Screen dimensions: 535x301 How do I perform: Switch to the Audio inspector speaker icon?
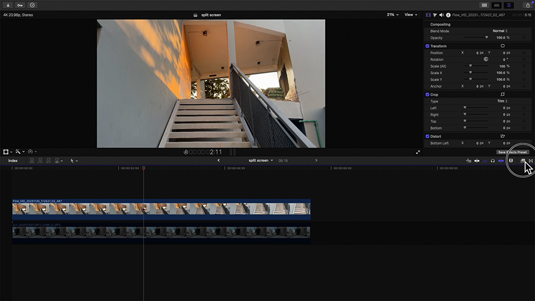(x=441, y=15)
